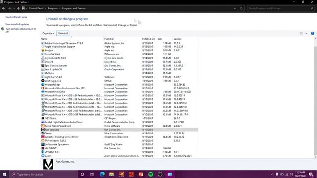Select the Bonjour program icon
Screen dimensions: 317x178
pos(43,50)
